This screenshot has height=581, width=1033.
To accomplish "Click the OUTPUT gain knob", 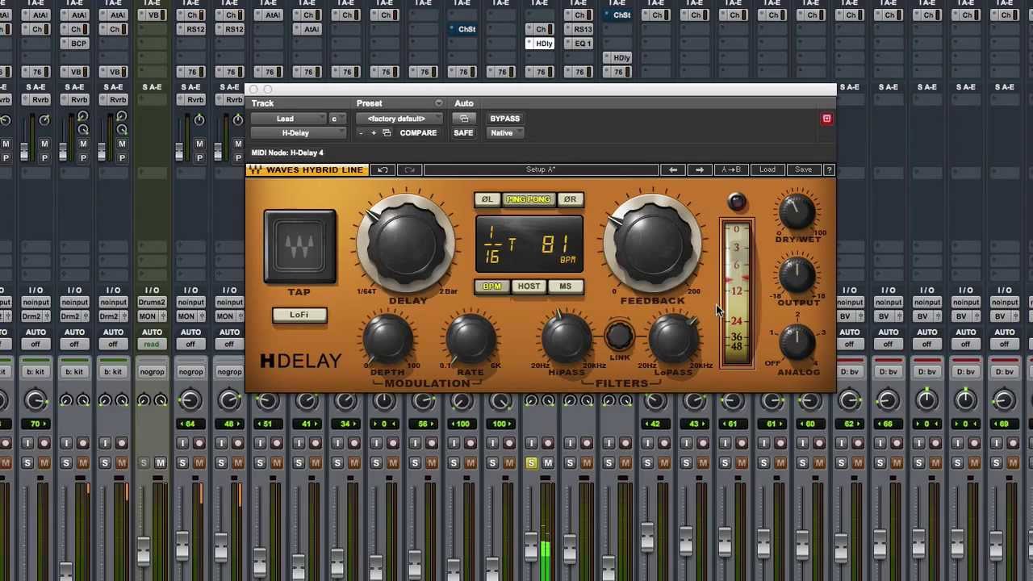I will point(797,275).
